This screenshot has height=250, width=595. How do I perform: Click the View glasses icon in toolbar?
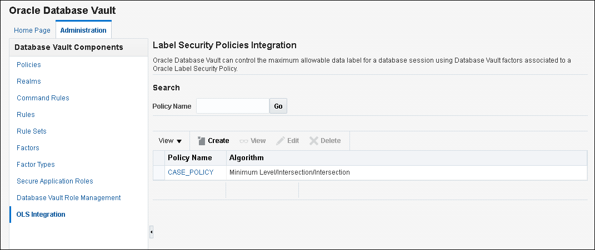coord(244,141)
